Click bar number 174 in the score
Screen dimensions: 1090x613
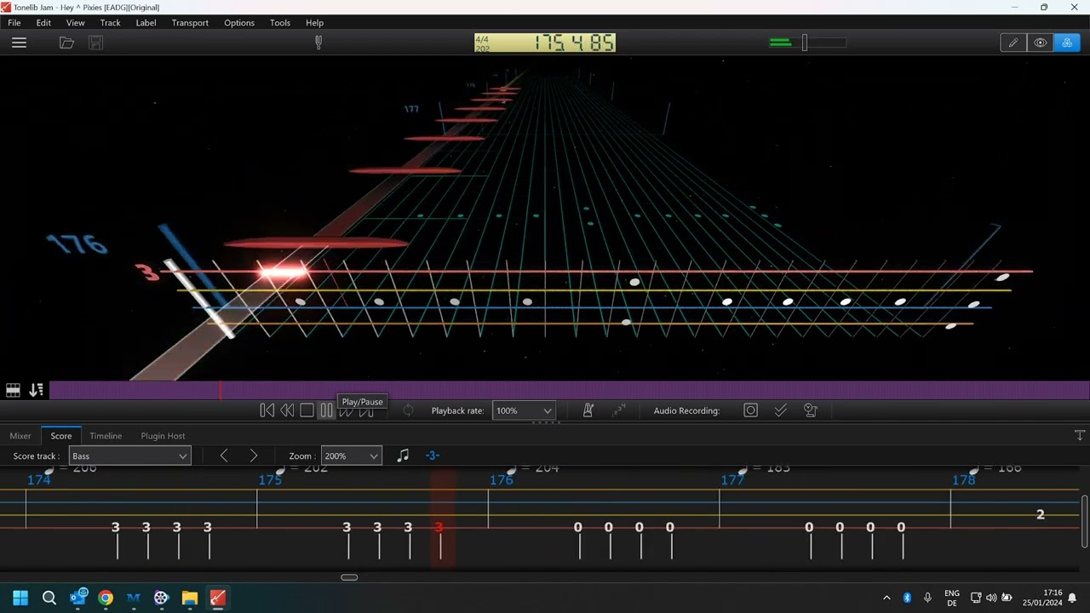tap(39, 480)
